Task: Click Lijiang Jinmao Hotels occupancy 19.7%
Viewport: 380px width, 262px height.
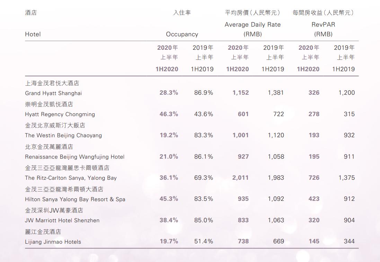Action: 169,241
